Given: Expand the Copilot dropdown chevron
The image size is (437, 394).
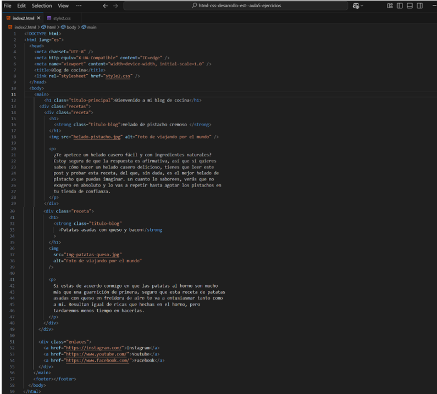Looking at the screenshot, I should pyautogui.click(x=362, y=5).
